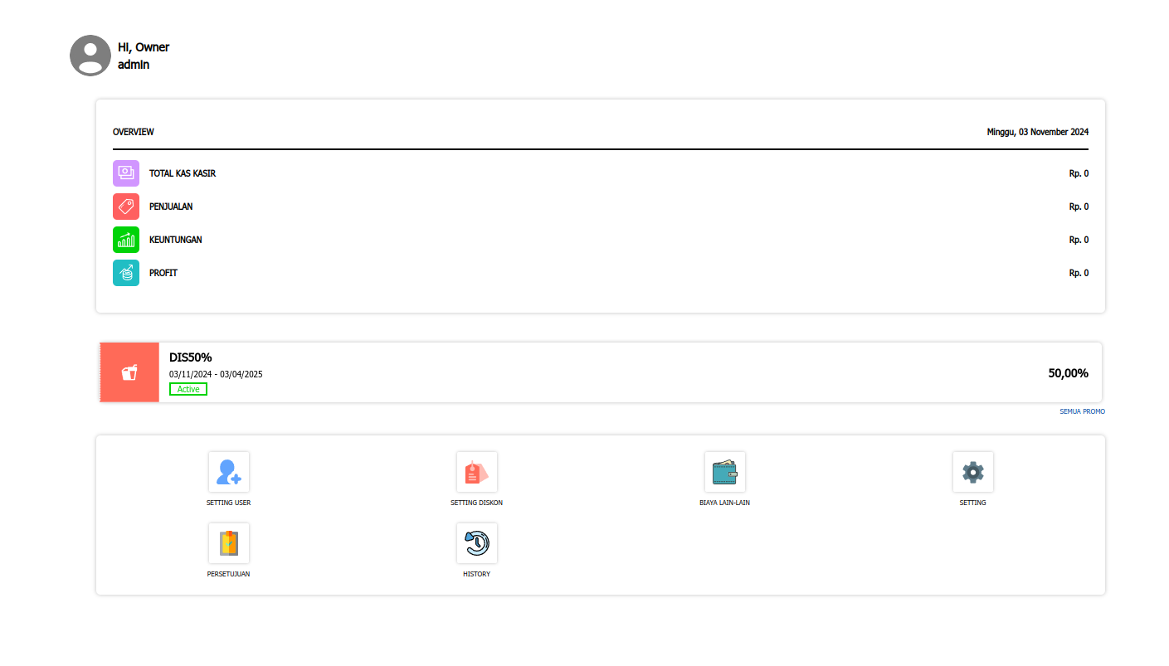Click the purple Total Kas Kasir icon
The image size is (1169, 666).
point(126,173)
